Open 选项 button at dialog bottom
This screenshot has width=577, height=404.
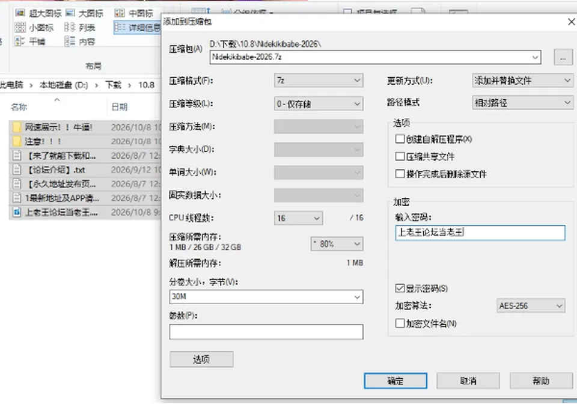pos(201,359)
